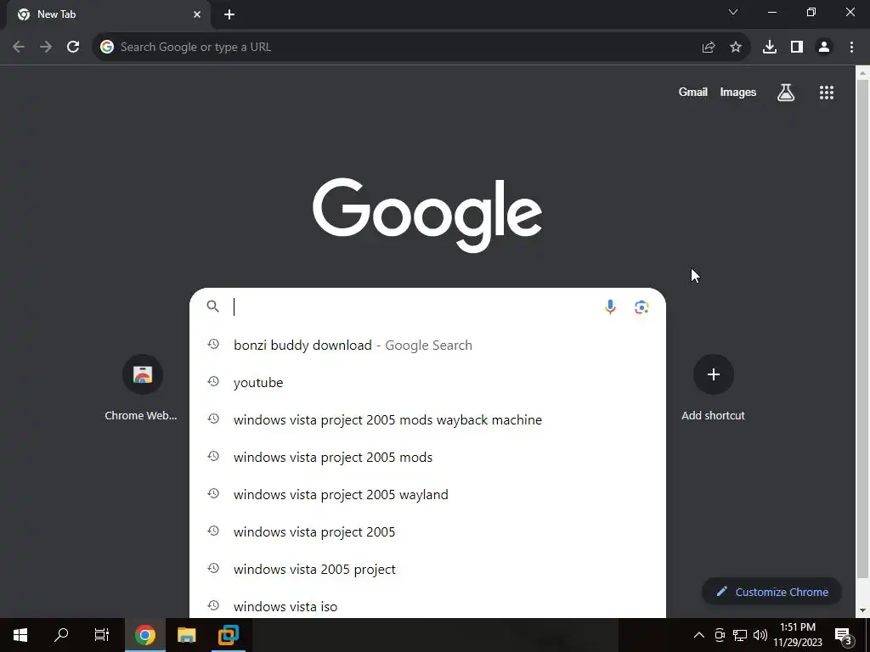Click the search box magnifier icon
This screenshot has height=652, width=870.
coord(213,306)
